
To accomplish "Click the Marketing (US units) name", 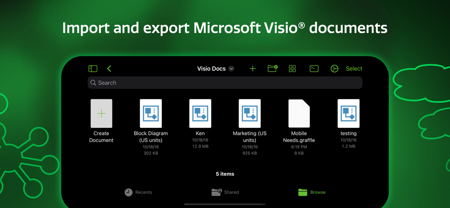I will pos(250,137).
